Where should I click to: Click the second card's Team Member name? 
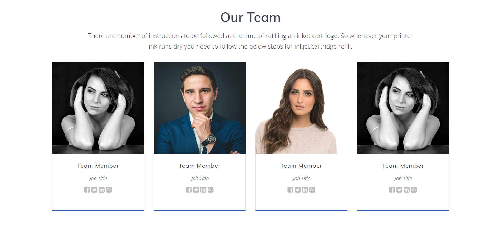(x=200, y=166)
